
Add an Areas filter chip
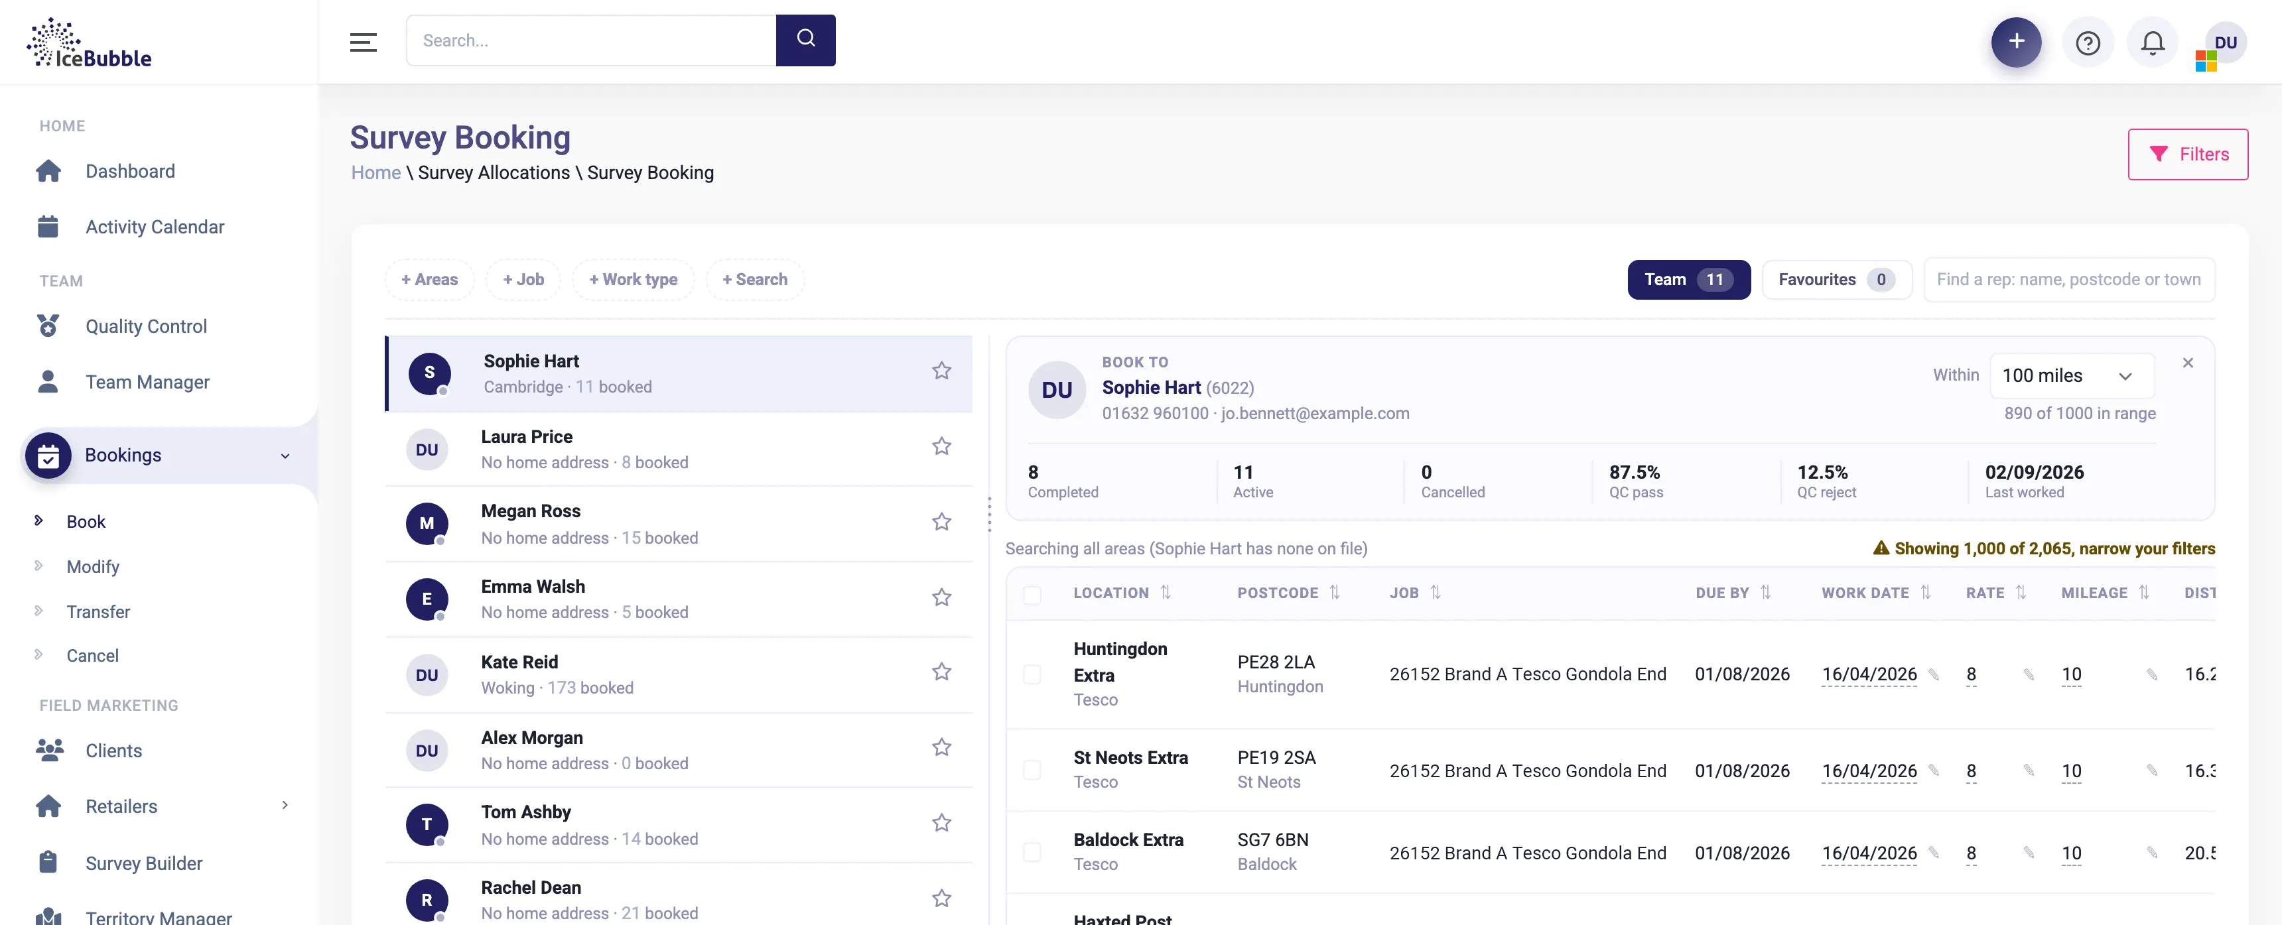pos(429,280)
